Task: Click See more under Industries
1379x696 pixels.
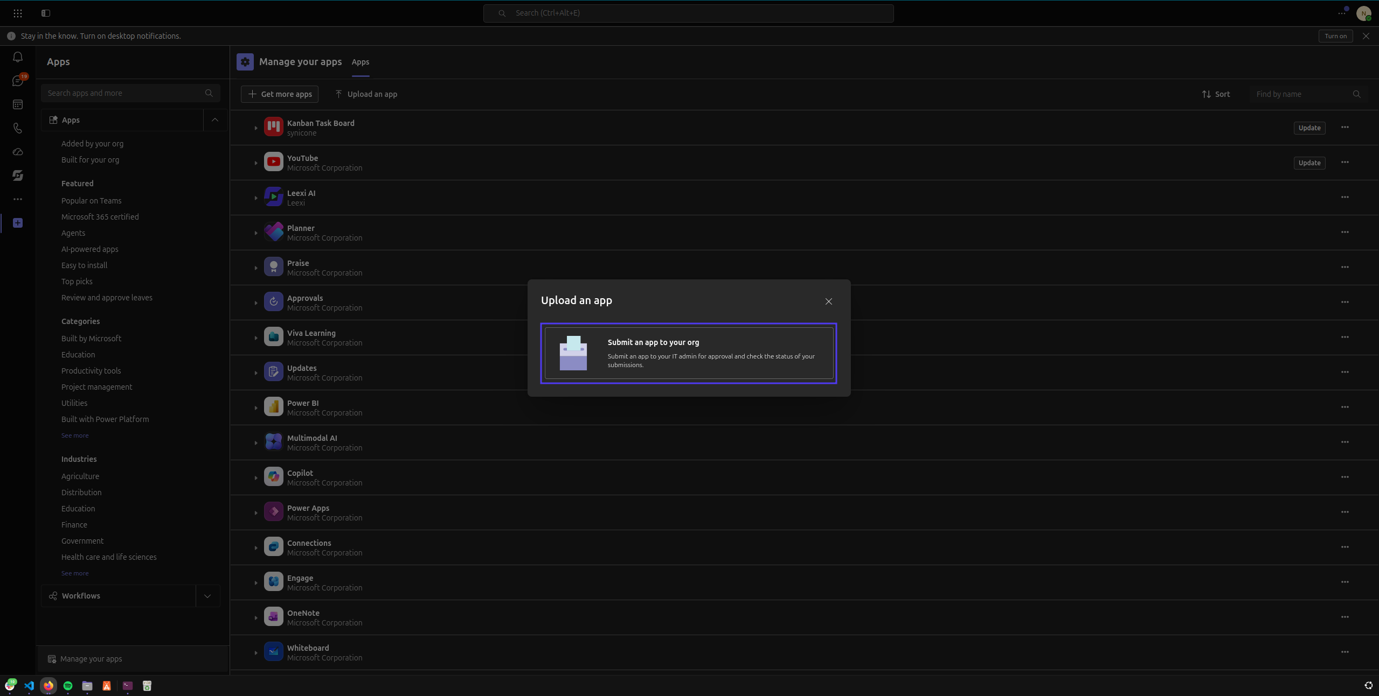Action: (x=75, y=573)
